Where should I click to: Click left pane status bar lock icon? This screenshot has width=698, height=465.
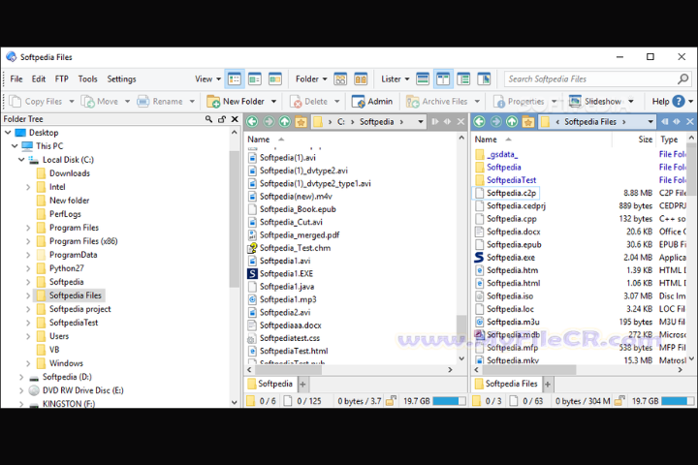click(x=391, y=401)
